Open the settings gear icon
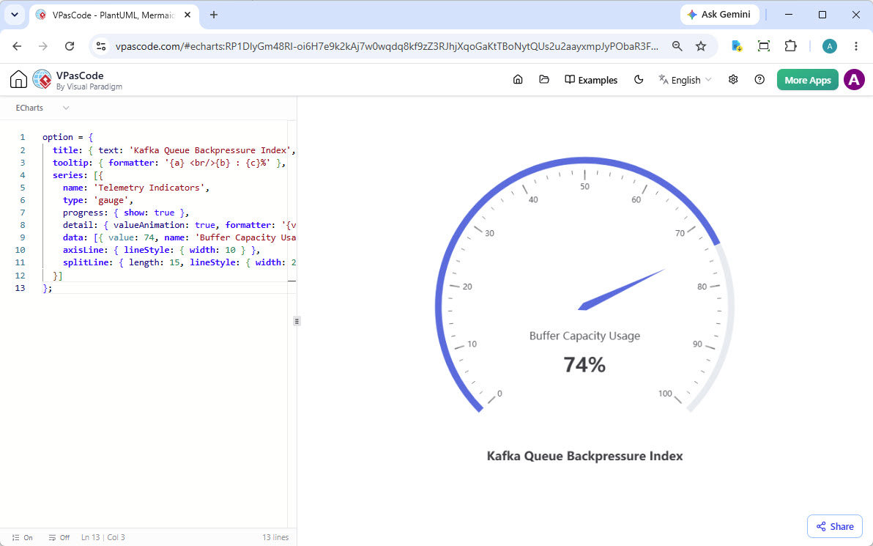Viewport: 873px width, 546px height. pos(733,80)
